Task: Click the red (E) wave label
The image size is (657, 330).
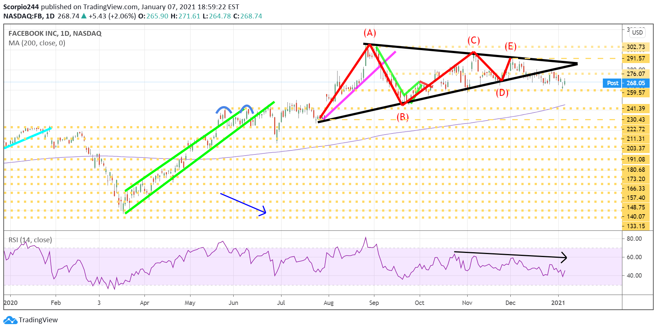Action: [510, 46]
